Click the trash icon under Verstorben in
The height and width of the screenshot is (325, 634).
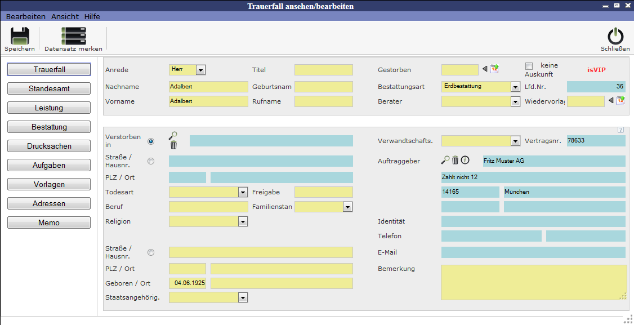coord(173,145)
